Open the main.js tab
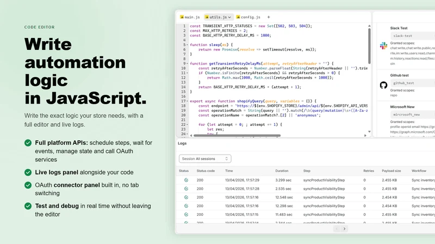The width and height of the screenshot is (435, 244). click(190, 17)
